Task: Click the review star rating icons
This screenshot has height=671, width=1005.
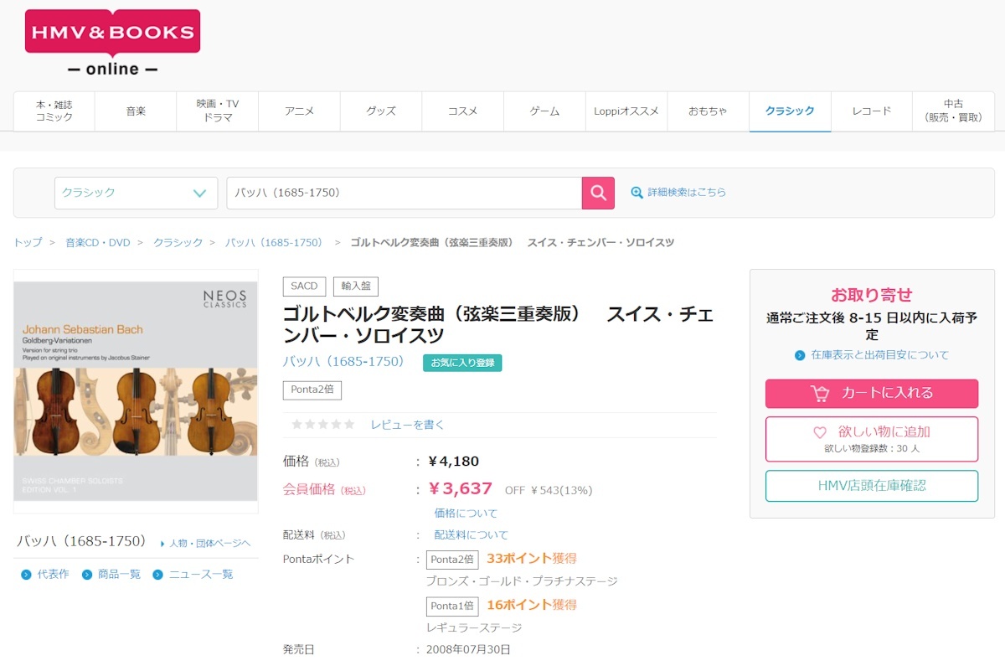Action: [x=322, y=425]
